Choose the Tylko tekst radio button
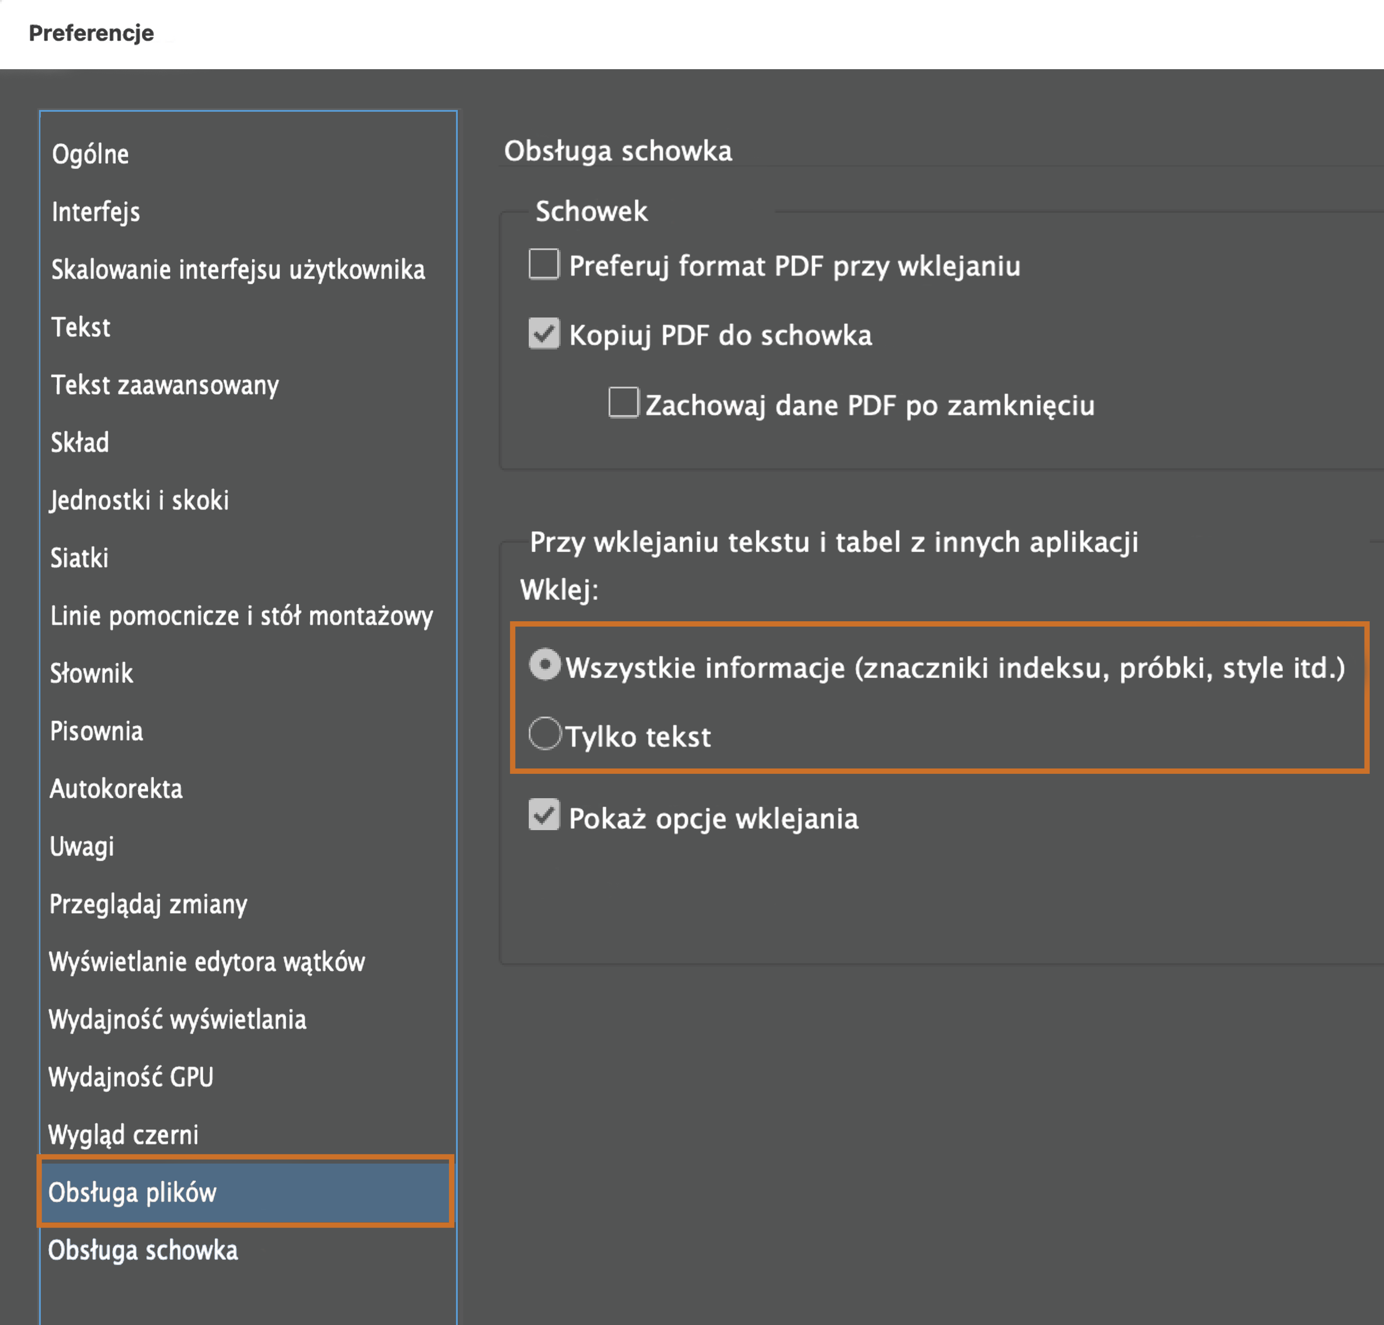This screenshot has width=1384, height=1325. (544, 733)
